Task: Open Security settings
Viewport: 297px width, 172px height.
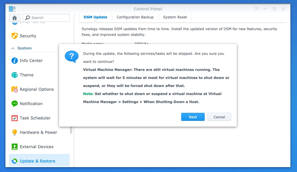Action: point(28,36)
